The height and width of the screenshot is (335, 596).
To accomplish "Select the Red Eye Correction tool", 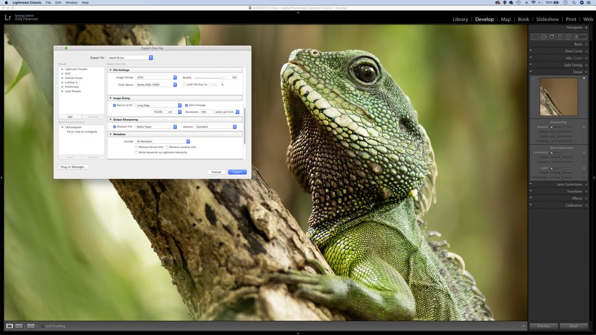I will (552, 37).
